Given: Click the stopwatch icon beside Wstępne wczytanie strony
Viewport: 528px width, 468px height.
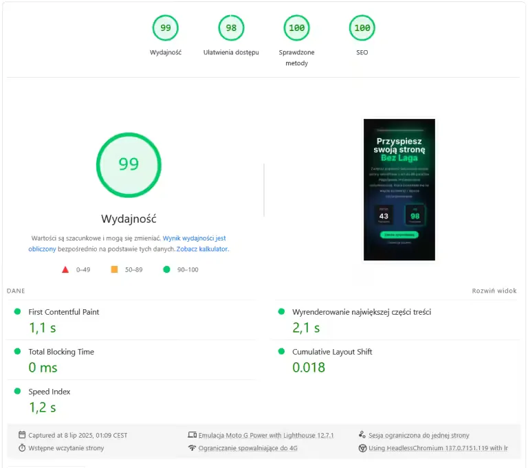Looking at the screenshot, I should [22, 448].
